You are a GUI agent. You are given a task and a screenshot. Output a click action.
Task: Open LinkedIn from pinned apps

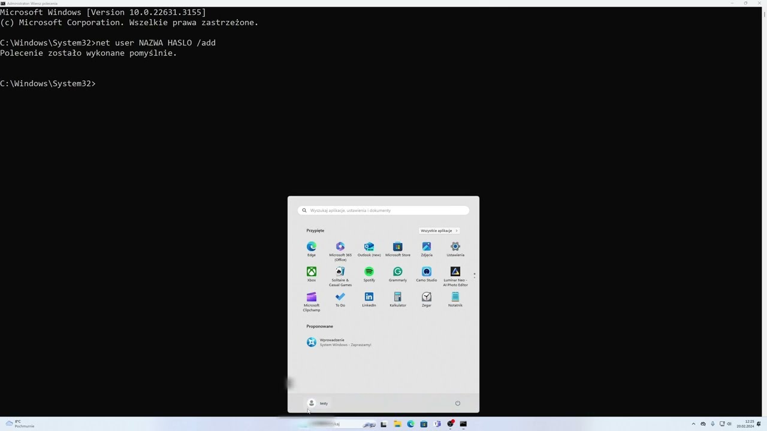click(x=369, y=300)
